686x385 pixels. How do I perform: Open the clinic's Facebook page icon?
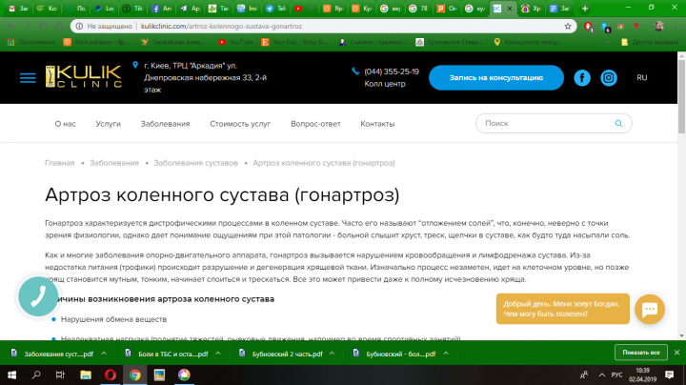tap(582, 78)
